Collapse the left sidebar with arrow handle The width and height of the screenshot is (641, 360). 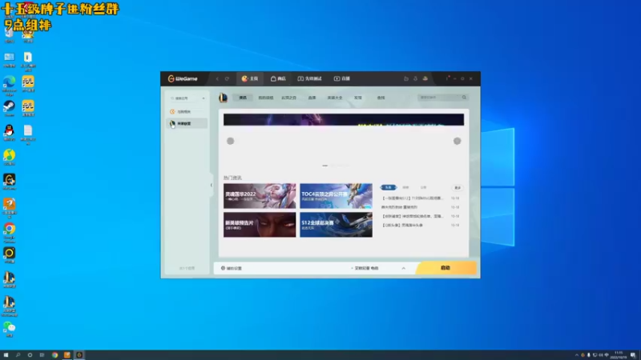(212, 185)
